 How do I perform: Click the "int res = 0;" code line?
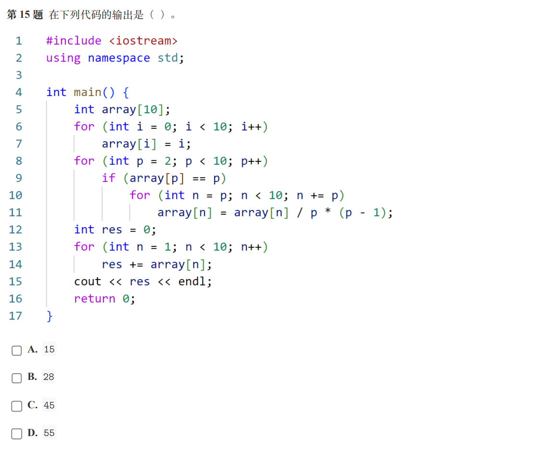tap(115, 230)
